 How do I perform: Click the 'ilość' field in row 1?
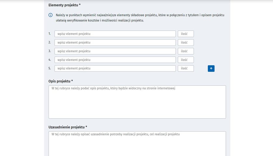(x=186, y=34)
